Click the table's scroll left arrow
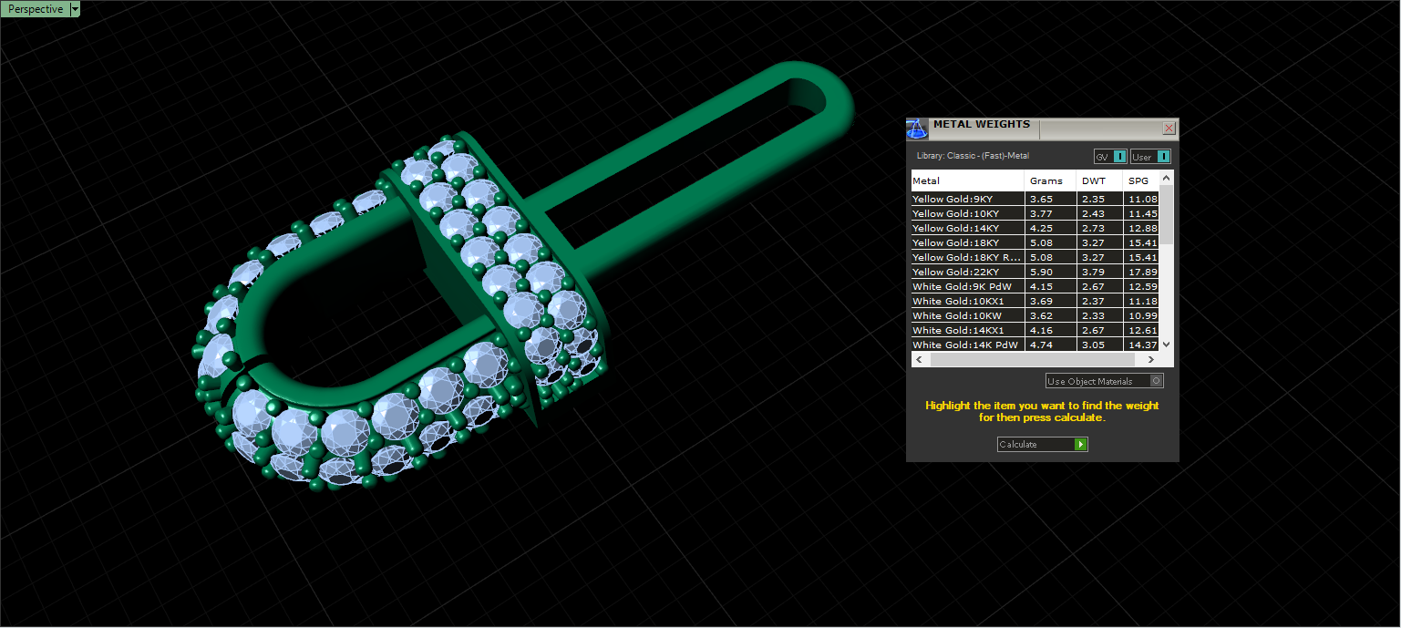Image resolution: width=1401 pixels, height=628 pixels. [x=919, y=360]
